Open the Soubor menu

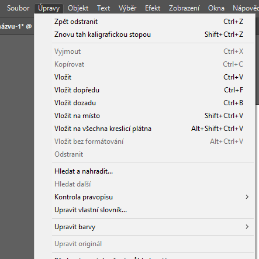pyautogui.click(x=18, y=8)
